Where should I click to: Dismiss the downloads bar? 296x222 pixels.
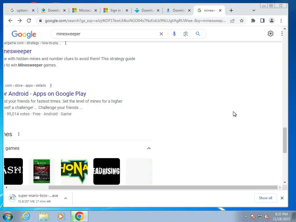[x=282, y=198]
